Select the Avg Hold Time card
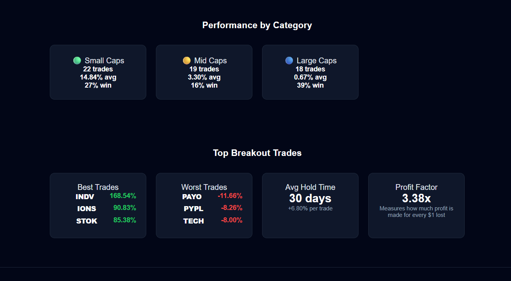Image resolution: width=511 pixels, height=281 pixels. pos(310,205)
